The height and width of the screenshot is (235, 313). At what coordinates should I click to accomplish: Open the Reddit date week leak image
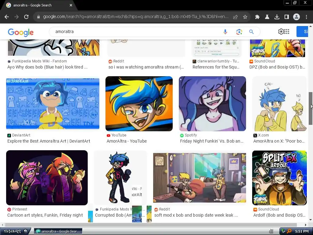199,178
